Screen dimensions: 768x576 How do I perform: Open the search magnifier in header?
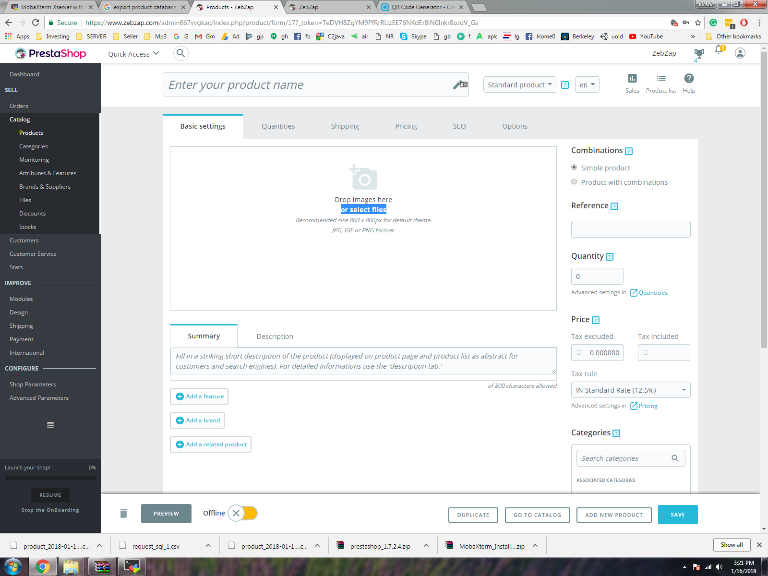point(180,53)
